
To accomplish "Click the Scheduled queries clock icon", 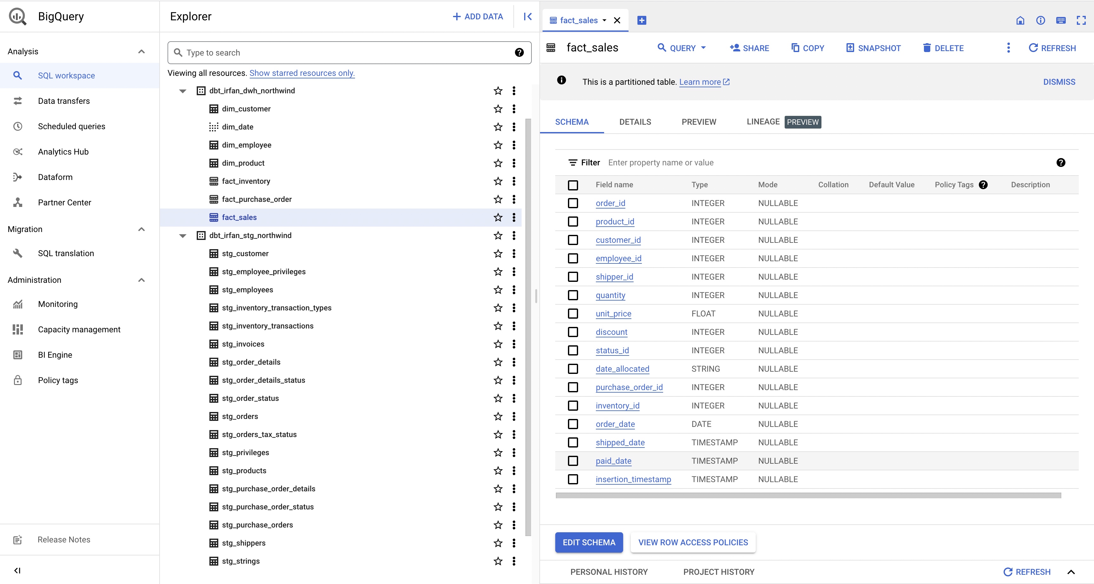I will click(x=18, y=126).
